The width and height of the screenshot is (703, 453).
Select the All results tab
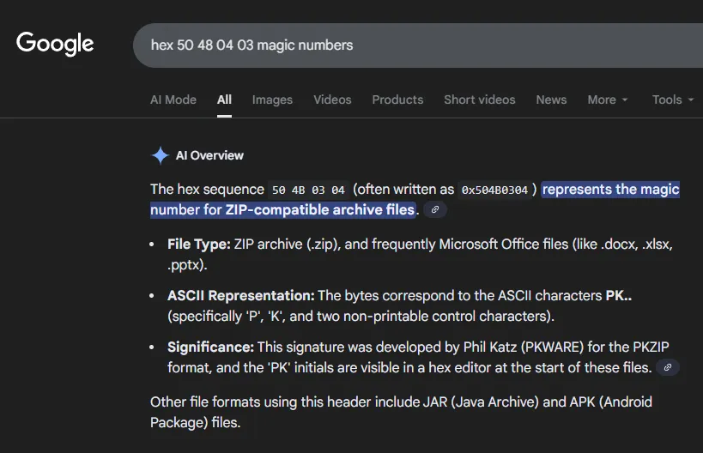(x=224, y=100)
